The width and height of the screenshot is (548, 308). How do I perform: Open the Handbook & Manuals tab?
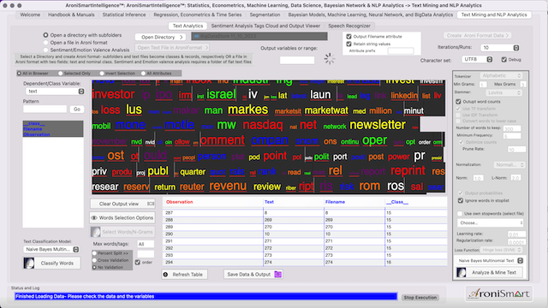(x=71, y=15)
